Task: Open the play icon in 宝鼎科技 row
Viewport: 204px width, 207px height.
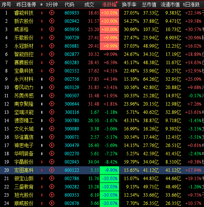Action: coord(52,71)
